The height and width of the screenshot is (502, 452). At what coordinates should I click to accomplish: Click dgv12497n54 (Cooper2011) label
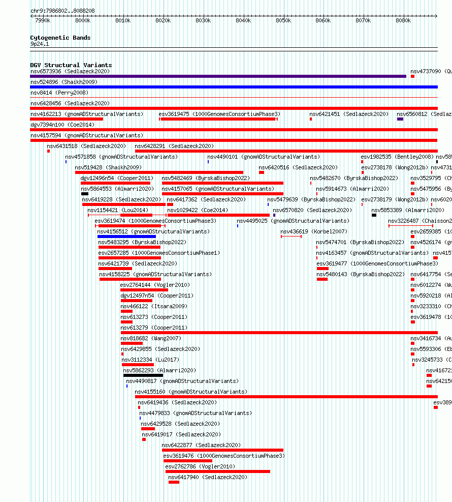pyautogui.click(x=157, y=296)
